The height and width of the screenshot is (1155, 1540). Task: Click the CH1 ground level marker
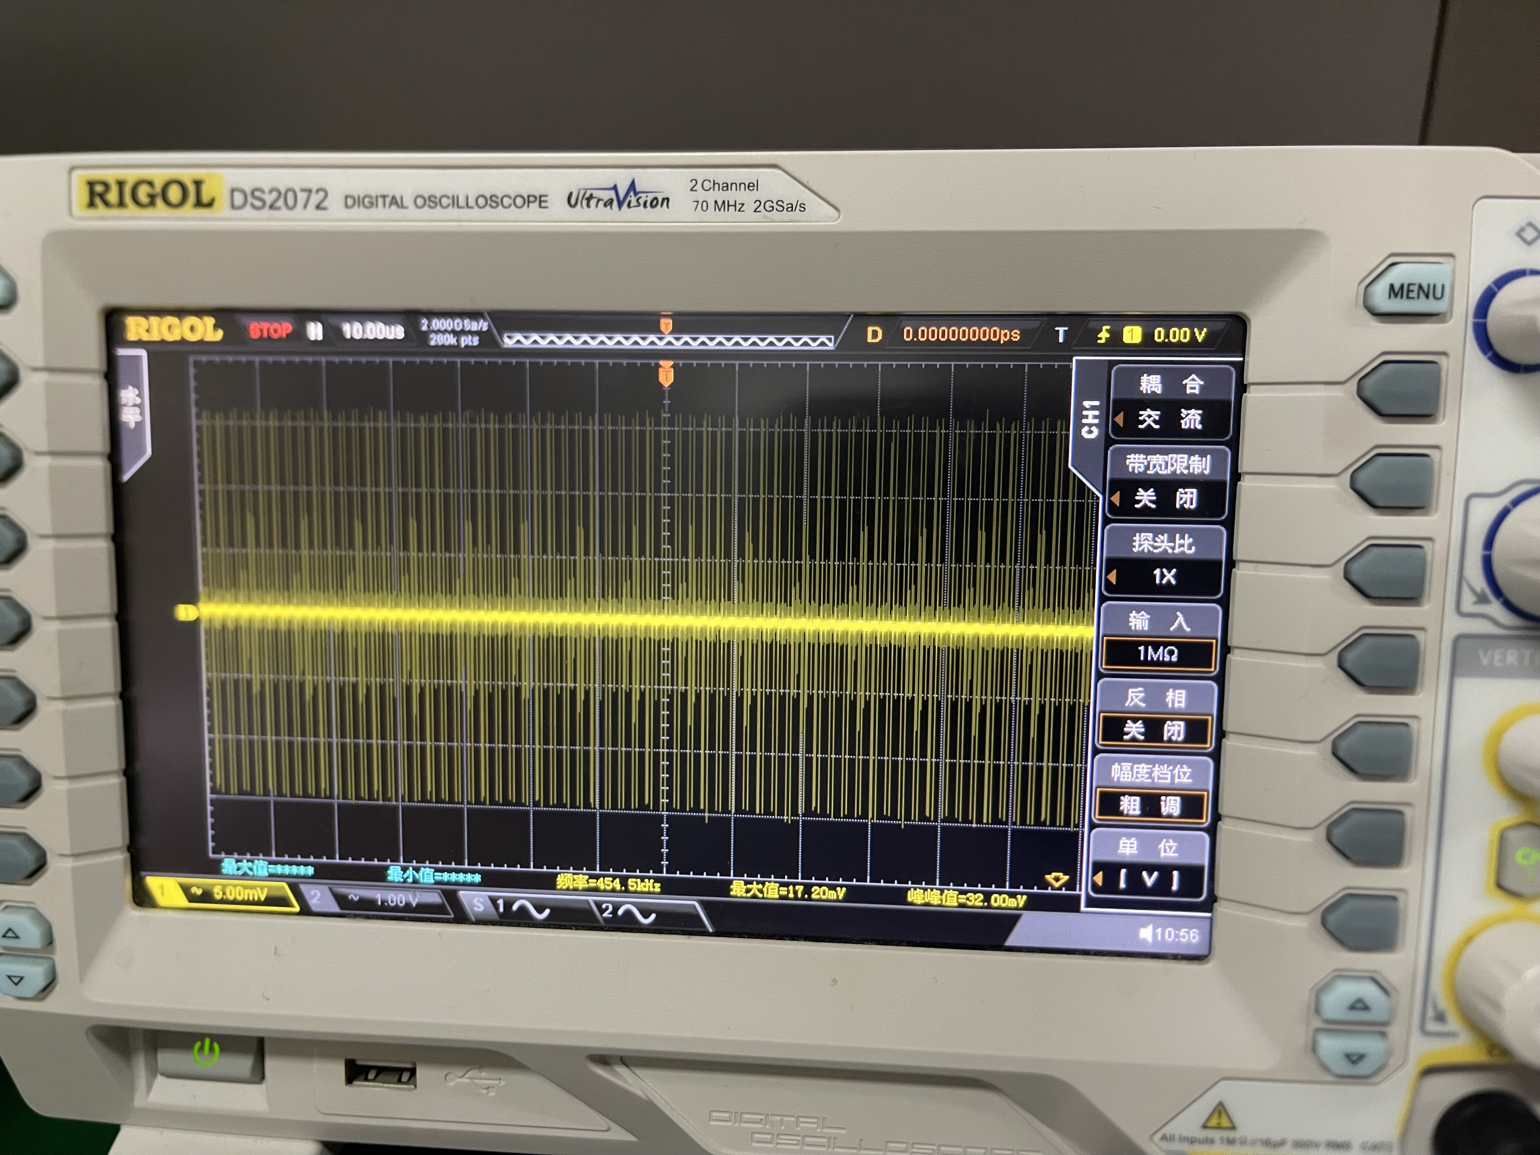[x=187, y=613]
